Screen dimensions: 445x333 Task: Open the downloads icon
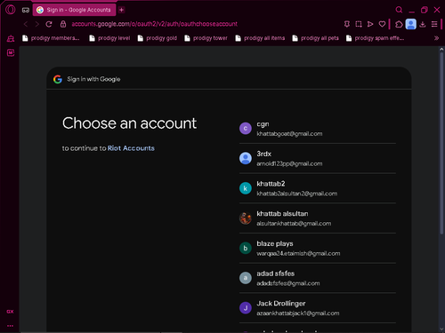click(x=423, y=24)
